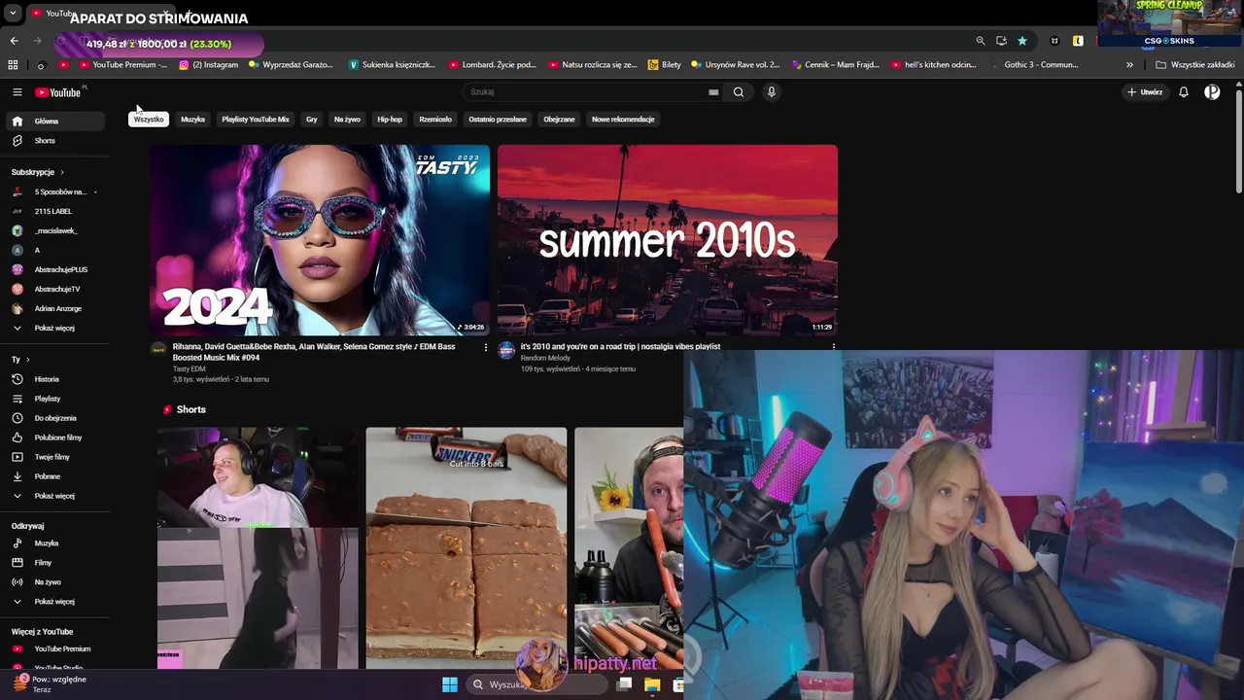Open 5 Sposobów na... subscription channel
This screenshot has width=1244, height=700.
point(54,192)
